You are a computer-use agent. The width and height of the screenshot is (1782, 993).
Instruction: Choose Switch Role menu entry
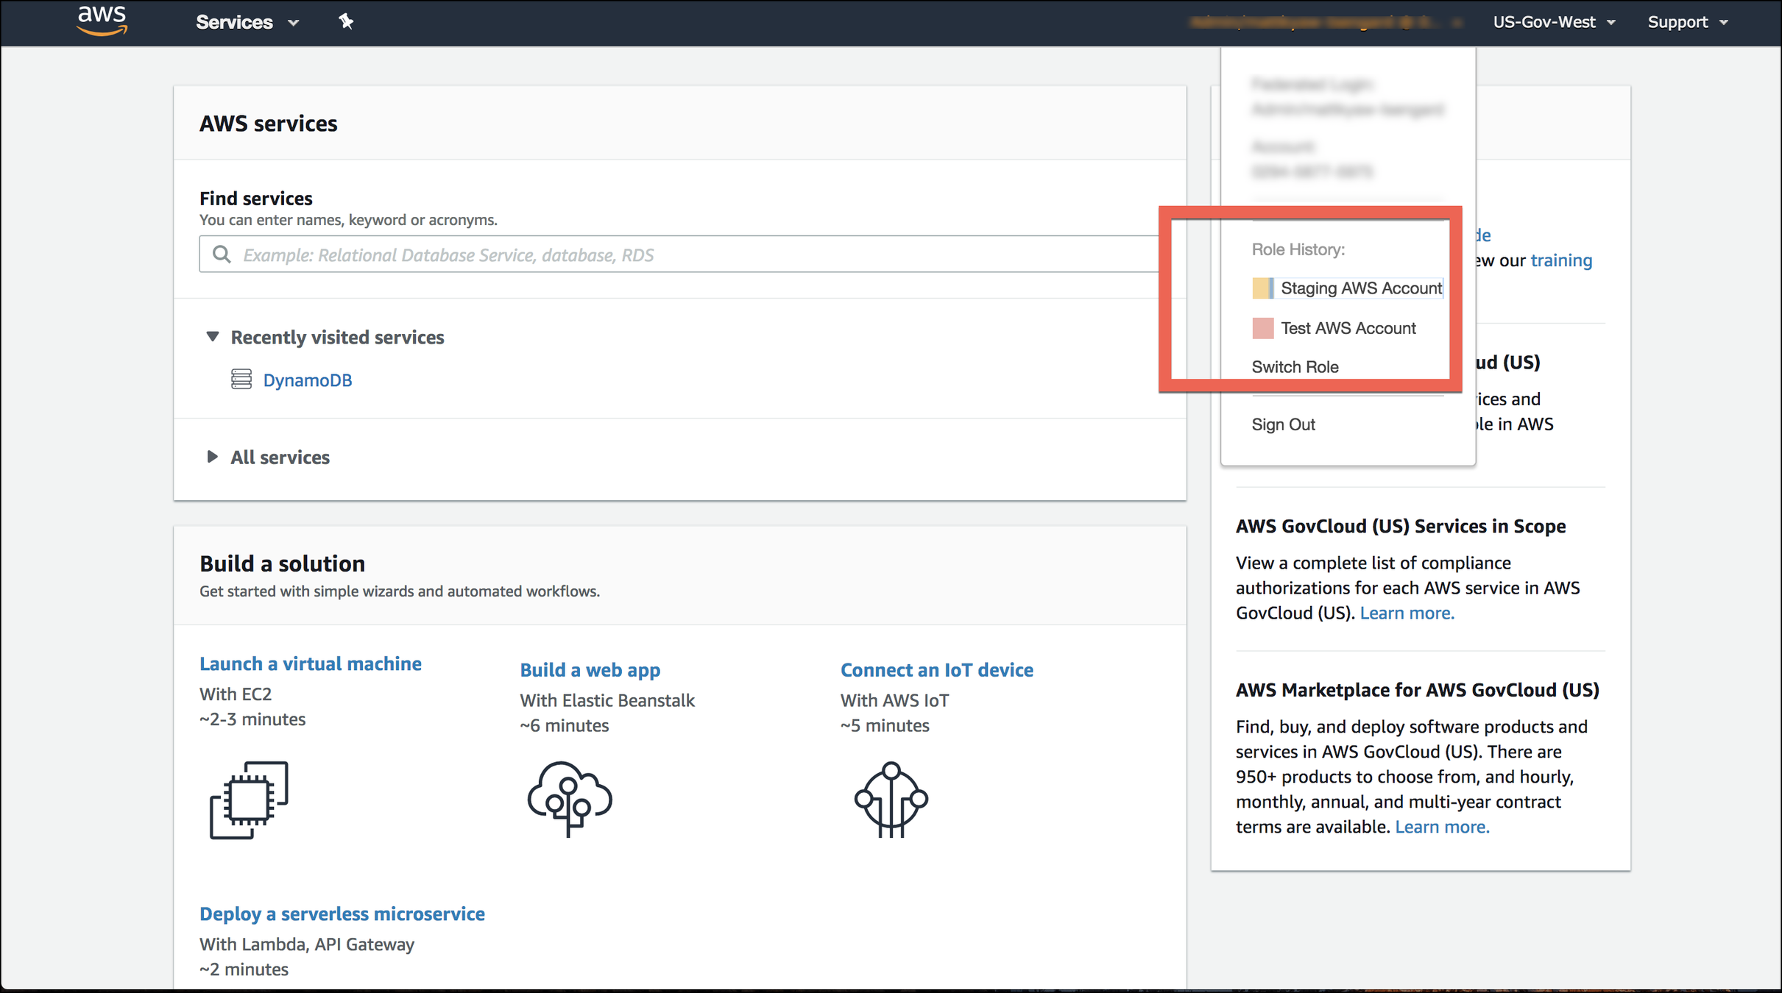coord(1295,367)
